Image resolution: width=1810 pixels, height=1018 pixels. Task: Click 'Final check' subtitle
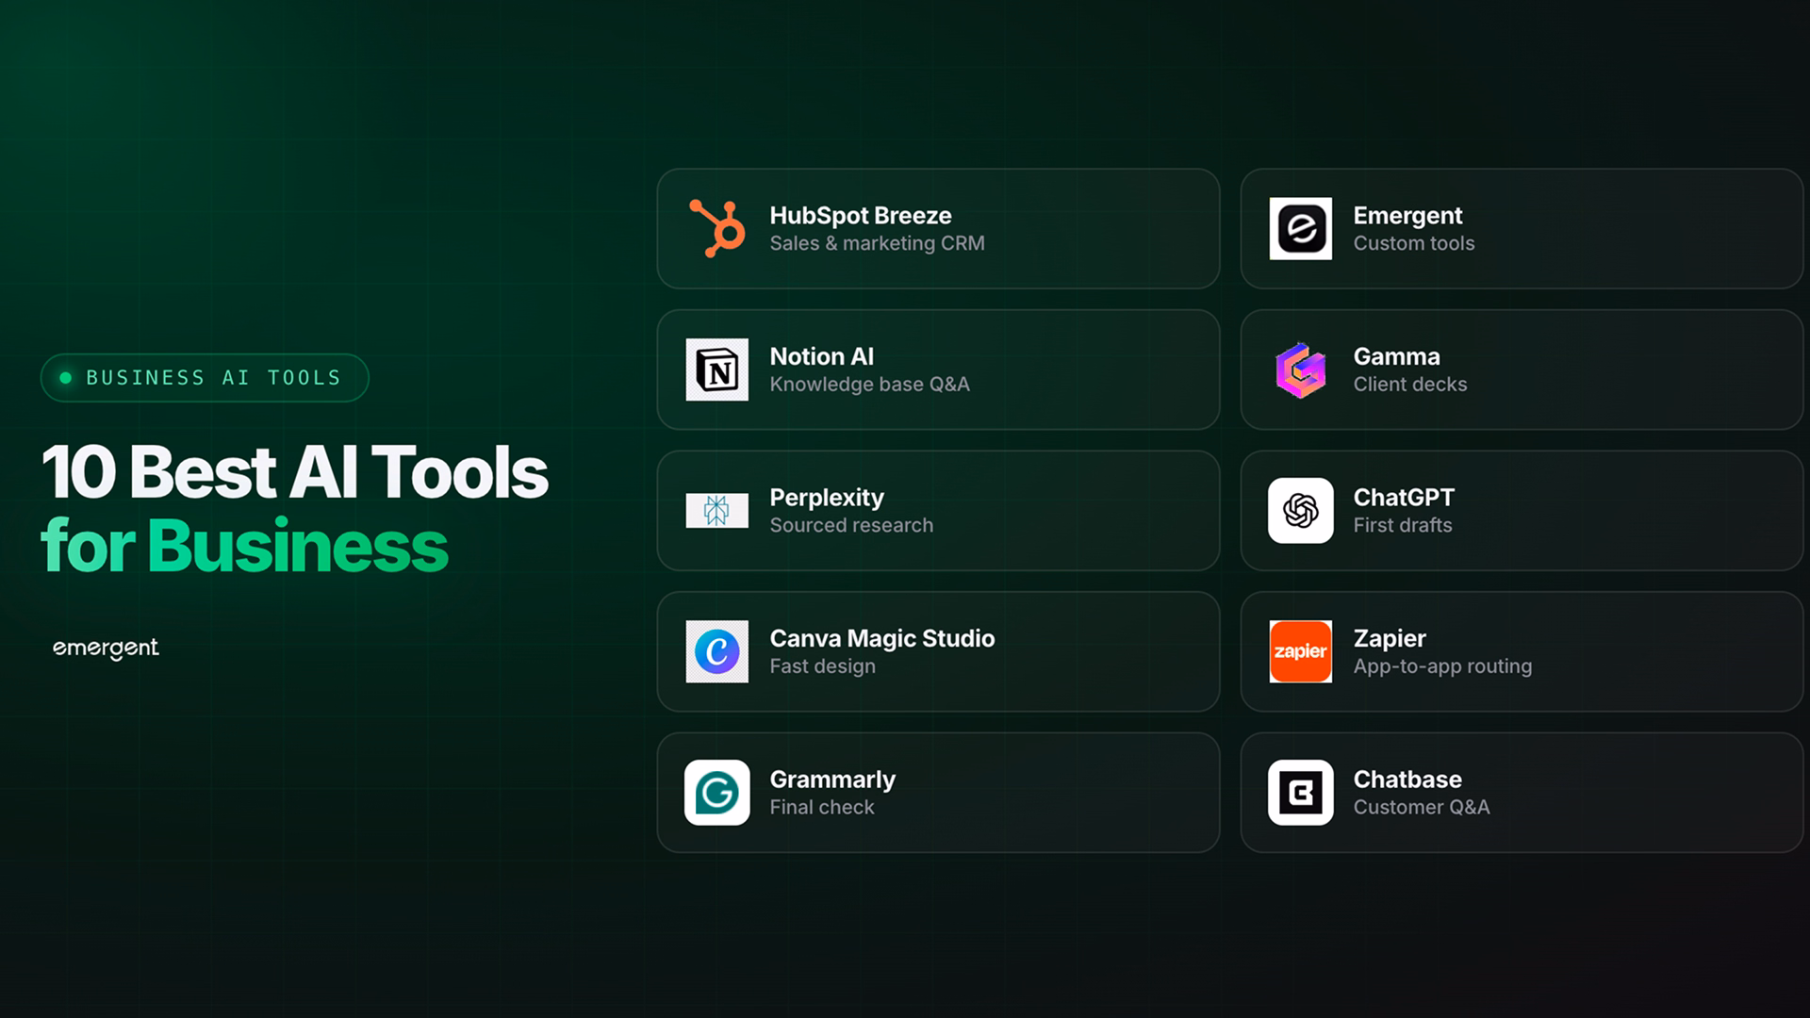pos(821,808)
